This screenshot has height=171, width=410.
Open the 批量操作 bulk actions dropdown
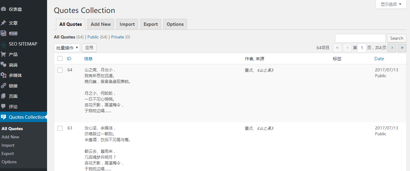click(x=67, y=48)
